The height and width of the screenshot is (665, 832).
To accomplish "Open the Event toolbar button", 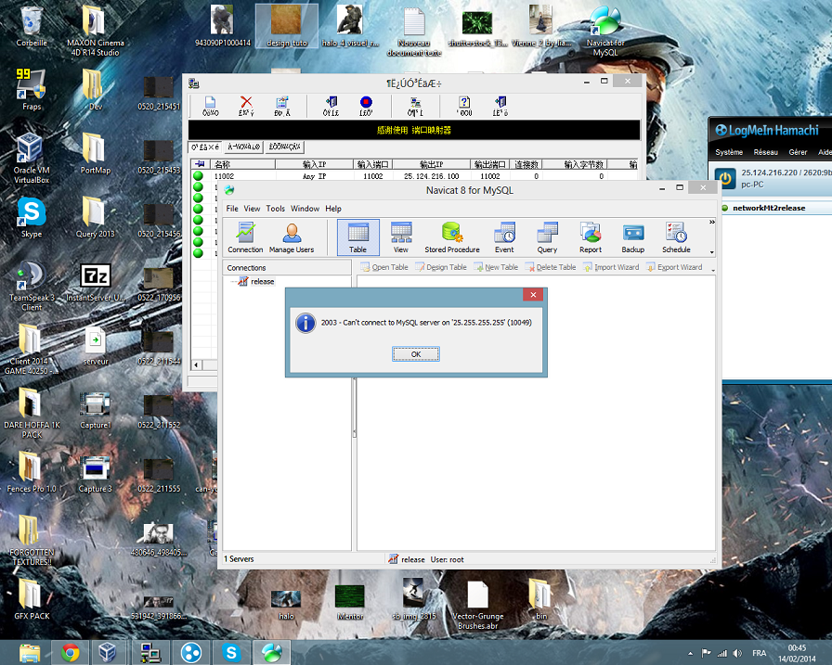I will [x=504, y=237].
